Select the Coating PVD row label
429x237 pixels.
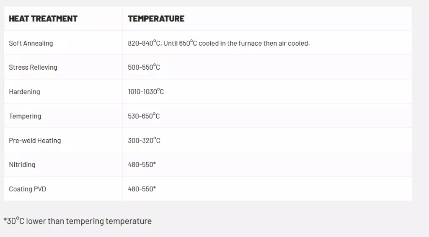[28, 189]
